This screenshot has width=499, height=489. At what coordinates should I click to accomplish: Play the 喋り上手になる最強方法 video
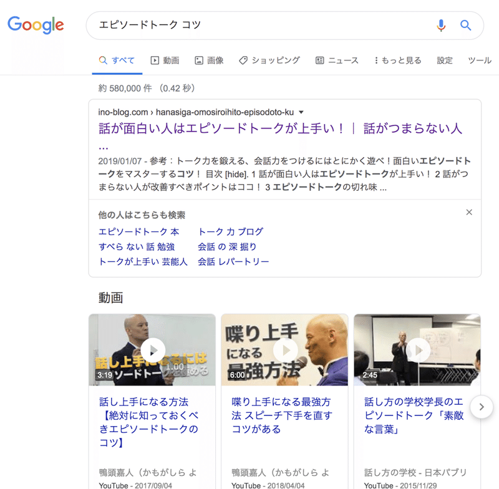(x=284, y=350)
